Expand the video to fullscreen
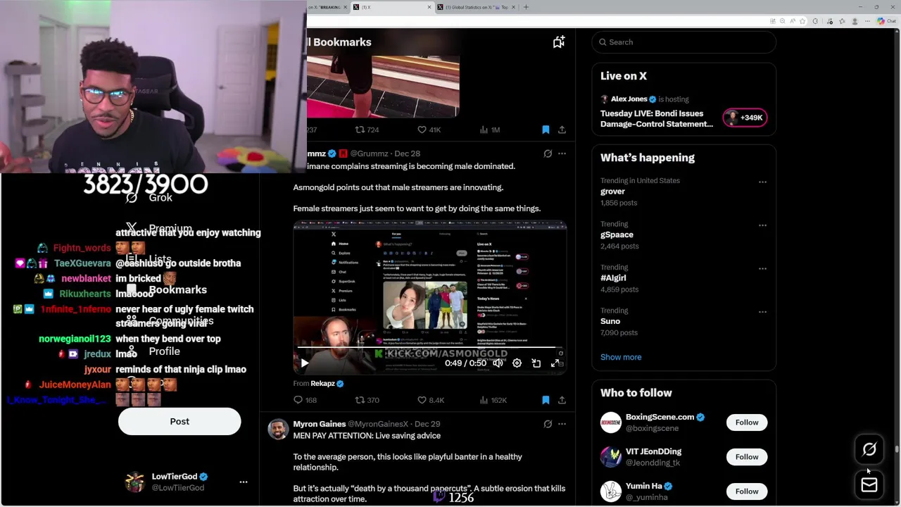 tap(555, 363)
